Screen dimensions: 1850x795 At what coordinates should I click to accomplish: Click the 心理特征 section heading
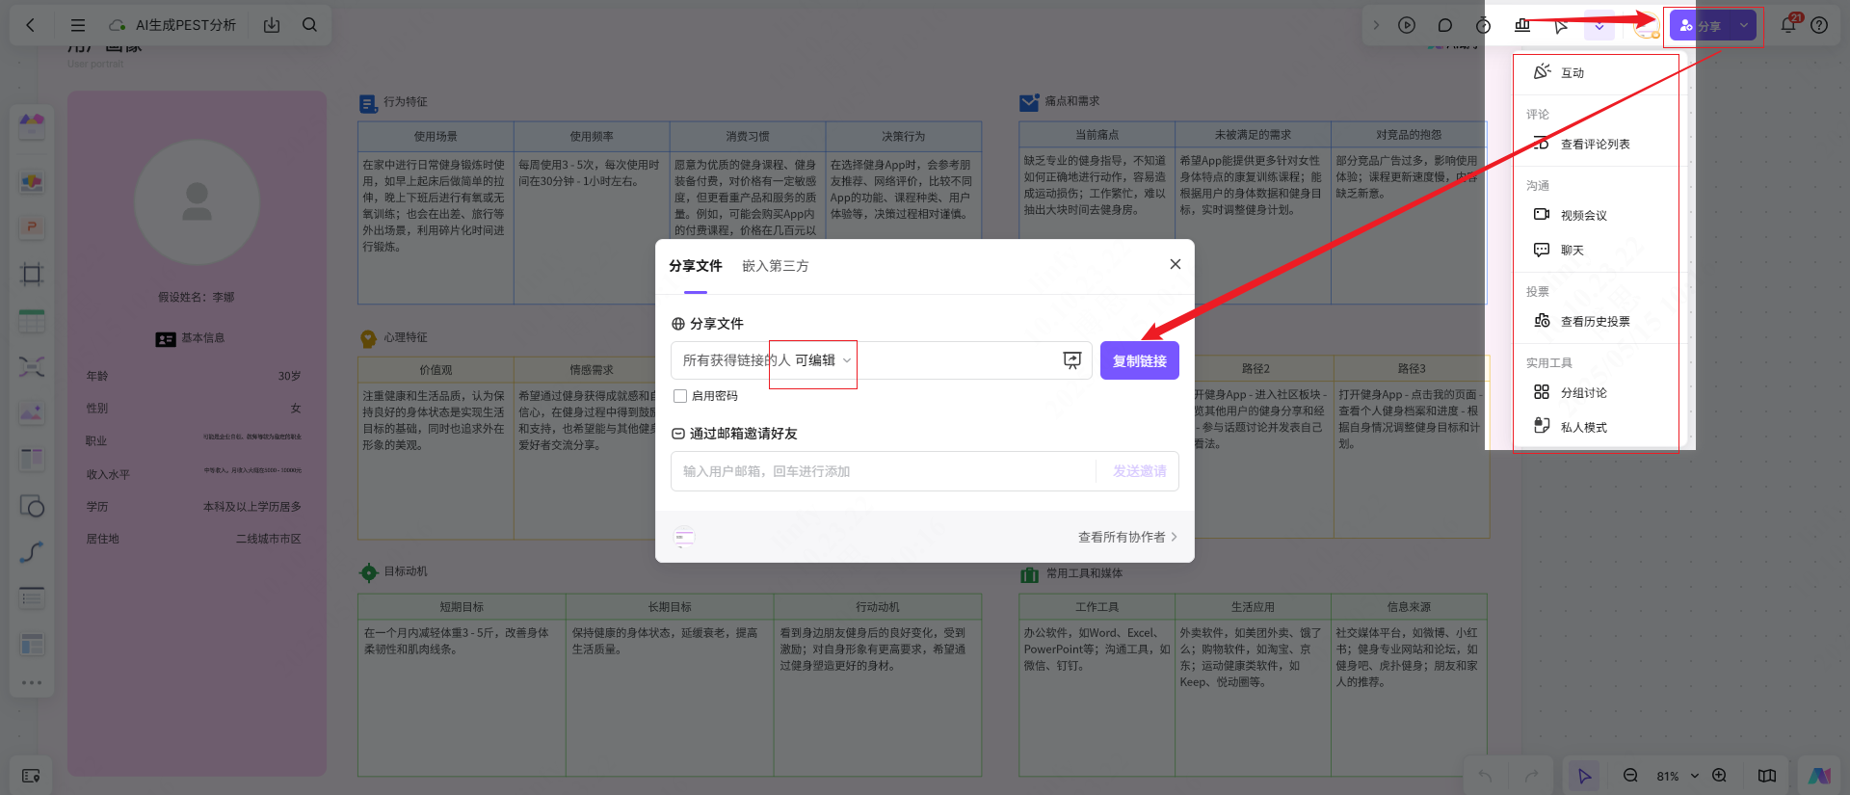click(405, 337)
